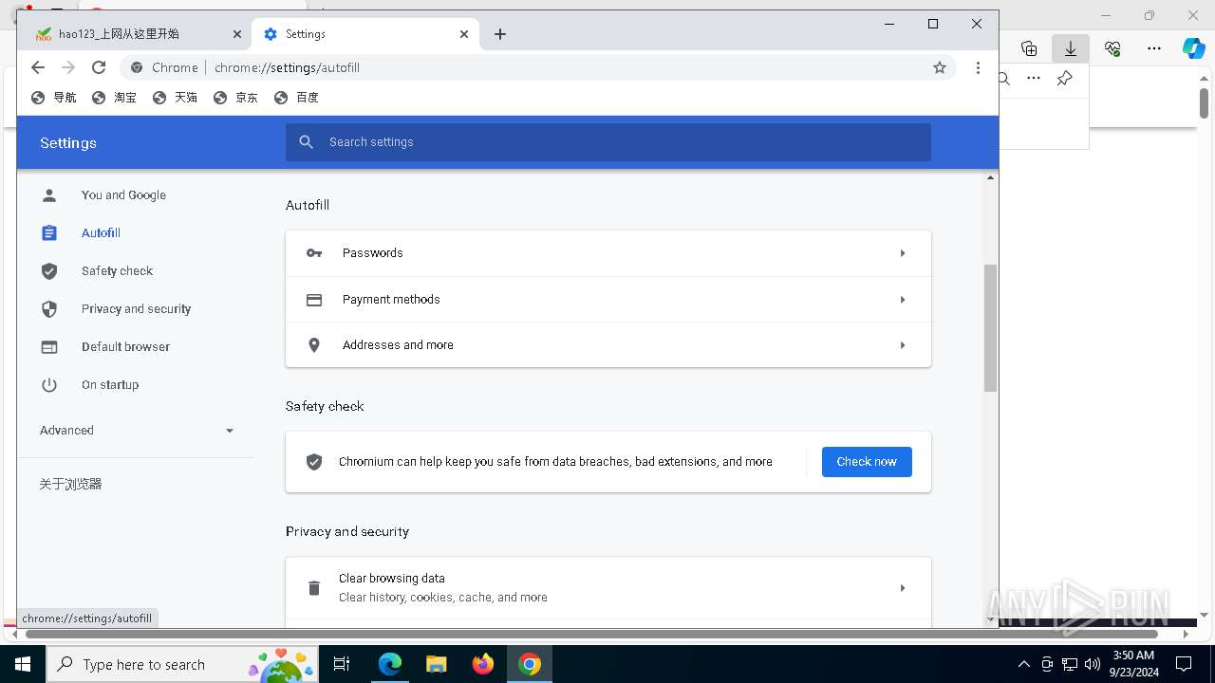Click the Check now button
1215x683 pixels.
click(867, 462)
